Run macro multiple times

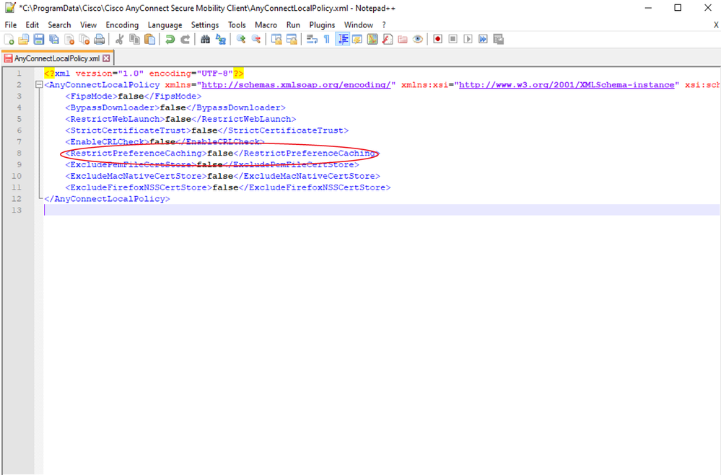click(x=484, y=40)
